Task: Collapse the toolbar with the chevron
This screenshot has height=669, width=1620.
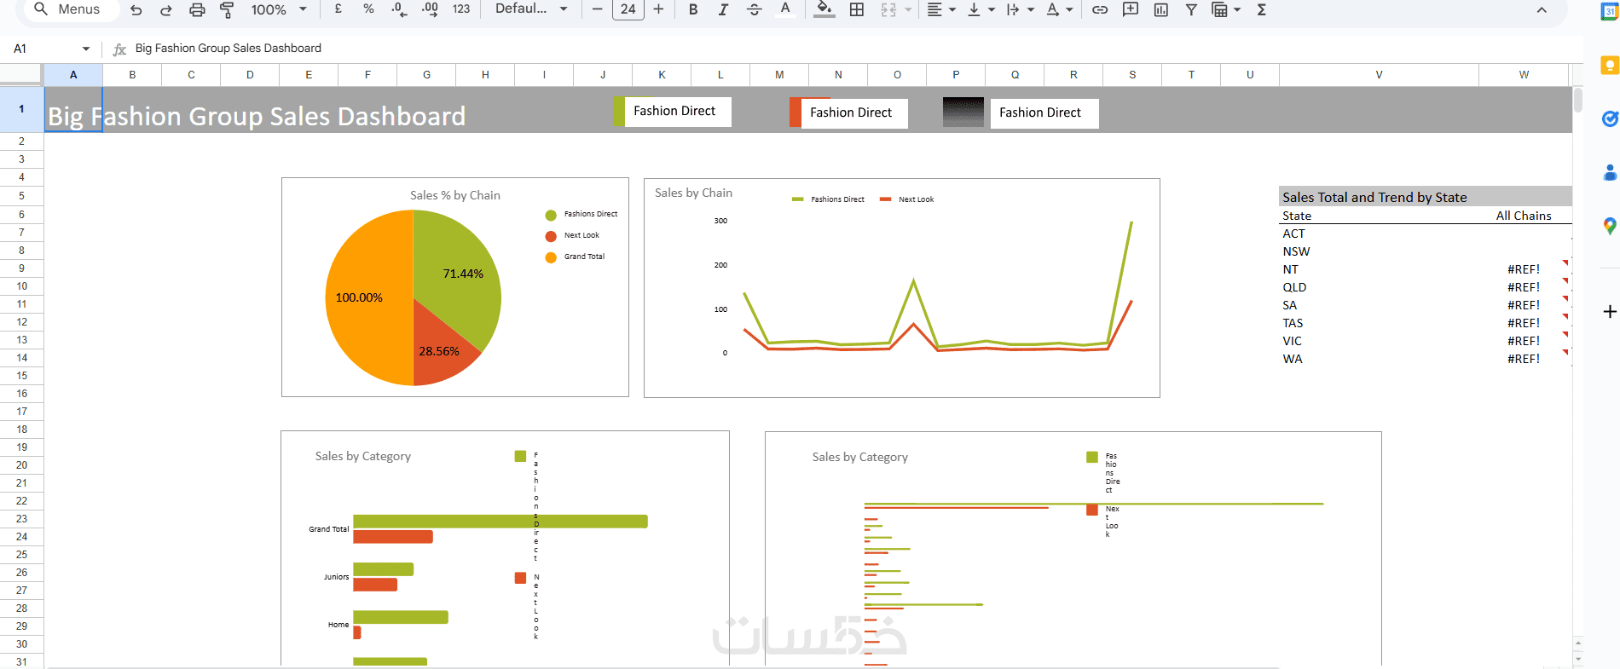Action: 1542,10
